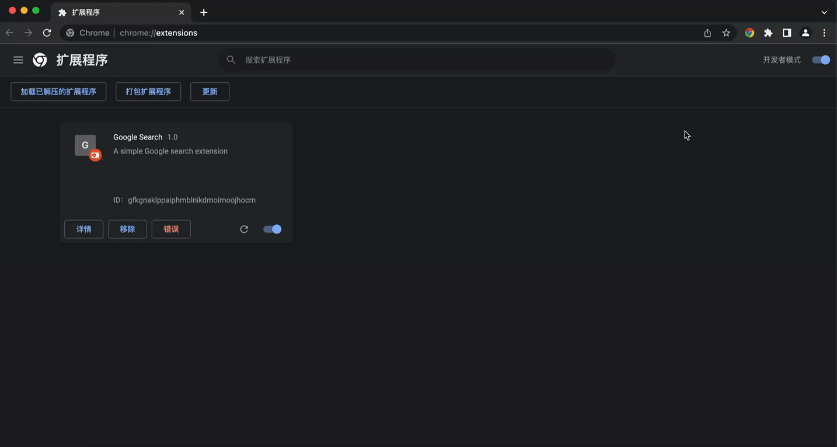Reload the Google Search extension
This screenshot has height=447, width=837.
coord(244,229)
